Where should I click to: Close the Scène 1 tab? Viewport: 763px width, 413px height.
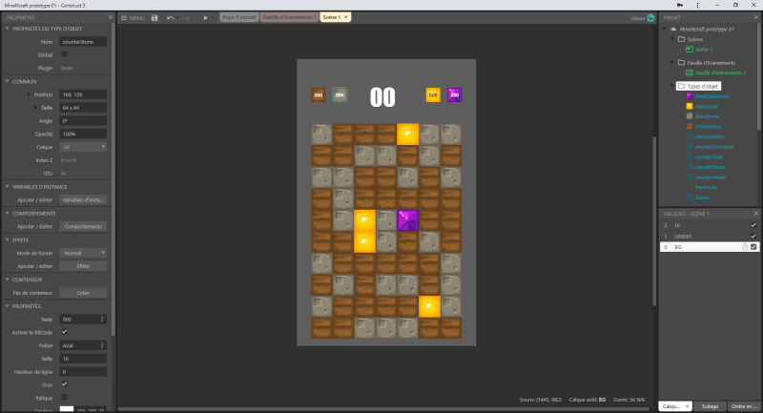point(346,17)
